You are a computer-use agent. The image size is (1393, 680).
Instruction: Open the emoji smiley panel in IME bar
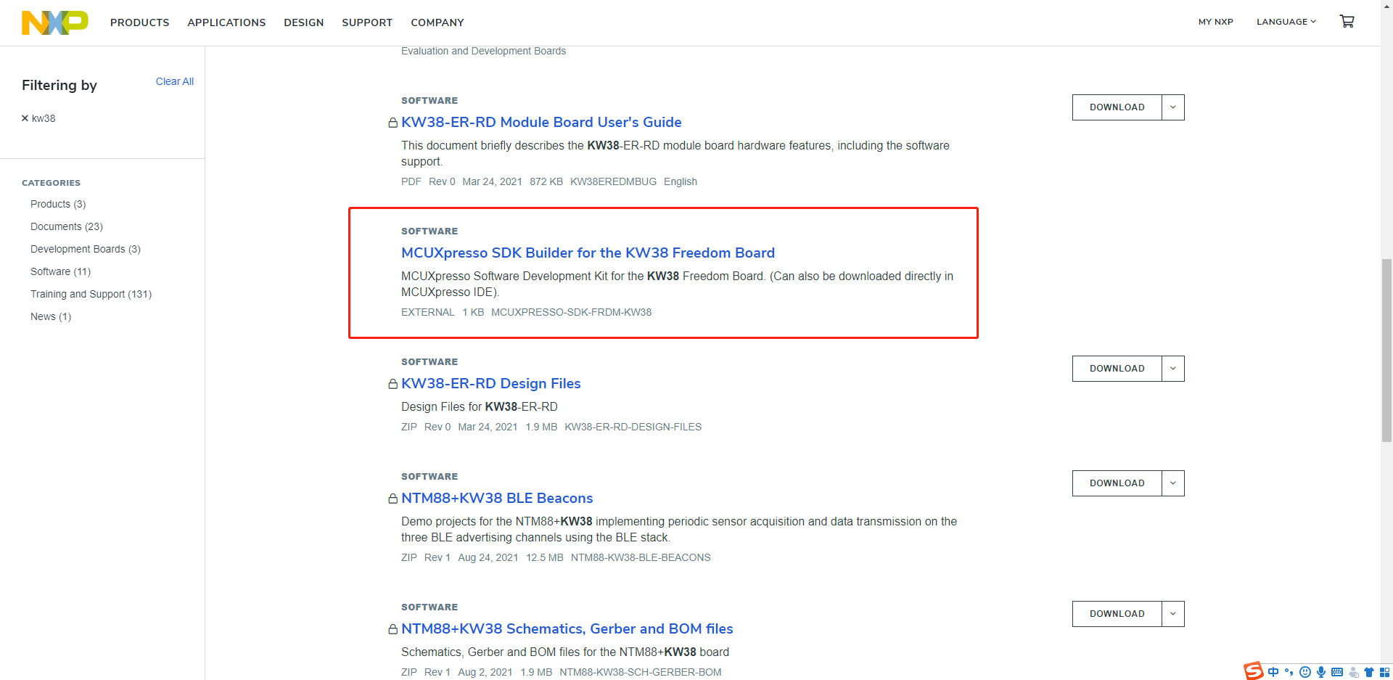pyautogui.click(x=1305, y=672)
